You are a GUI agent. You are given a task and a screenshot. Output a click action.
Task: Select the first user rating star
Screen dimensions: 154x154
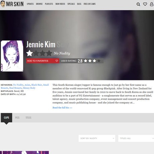tap(86, 61)
